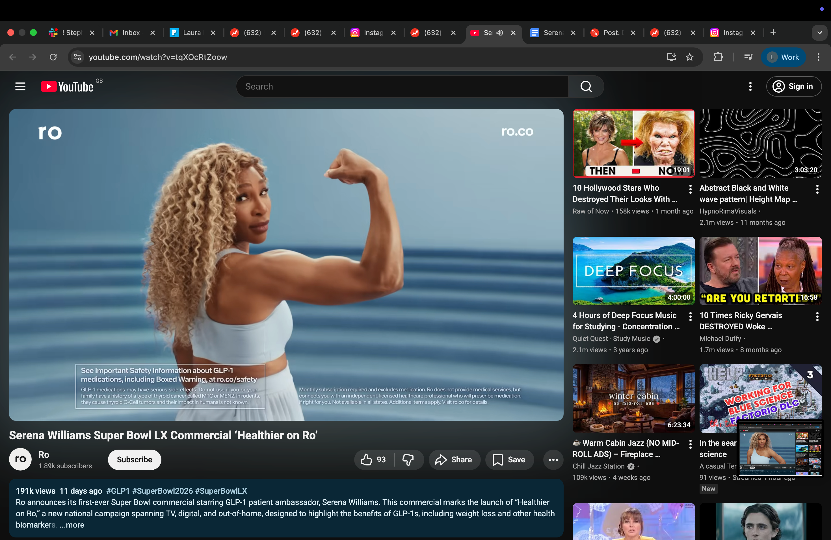Screen dimensions: 831x540
Task: Switch to the Gmail Inbox tab
Action: [132, 32]
